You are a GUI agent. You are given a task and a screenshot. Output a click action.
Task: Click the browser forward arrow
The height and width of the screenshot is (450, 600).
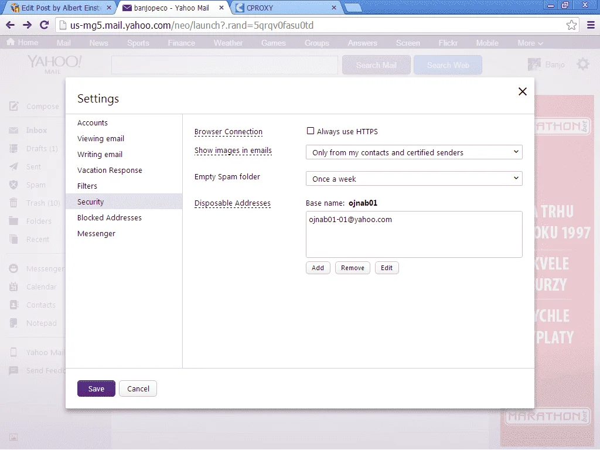point(27,25)
